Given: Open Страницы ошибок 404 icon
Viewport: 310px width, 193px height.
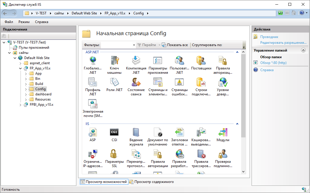Looking at the screenshot, I should pyautogui.click(x=179, y=82).
